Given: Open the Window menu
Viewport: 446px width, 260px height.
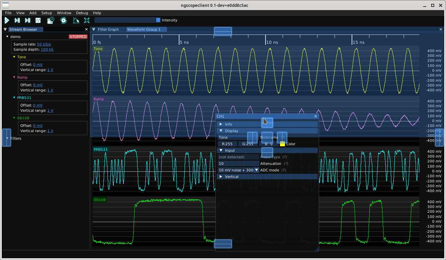Looking at the screenshot, I should click(x=64, y=13).
